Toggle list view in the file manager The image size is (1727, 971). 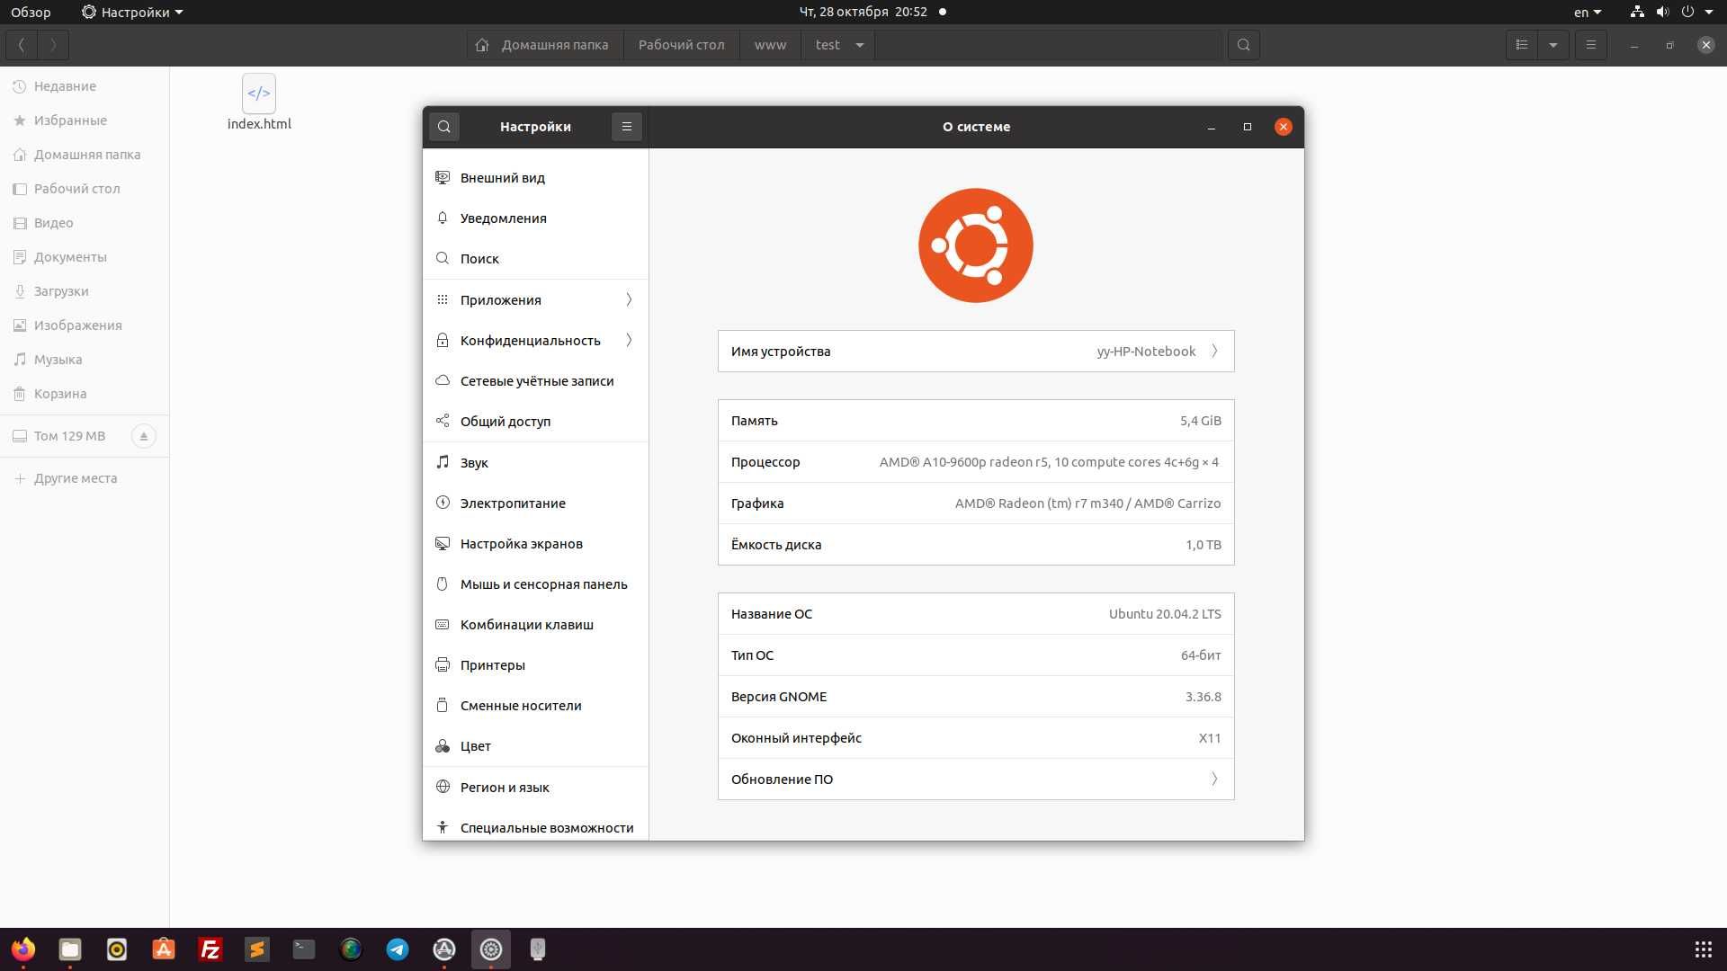1522,45
